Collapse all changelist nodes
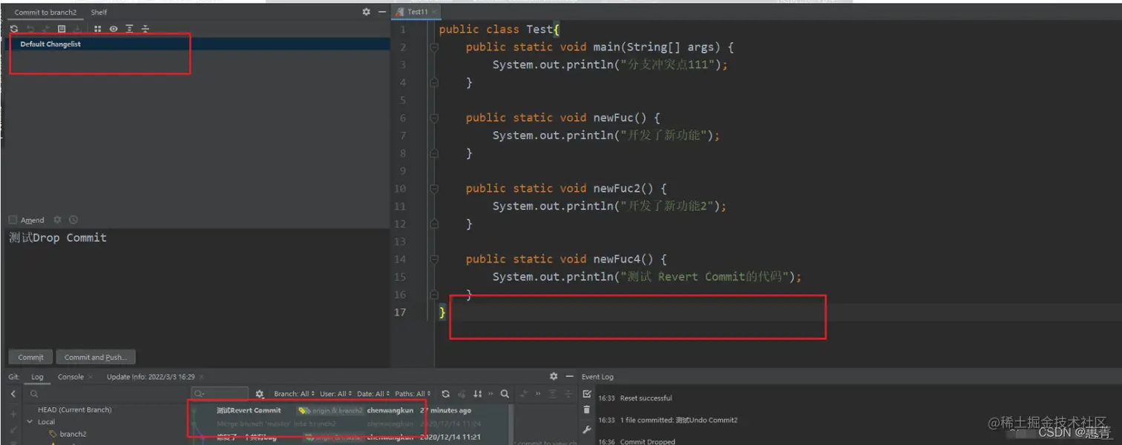Screen dimensions: 1122x445 145,29
